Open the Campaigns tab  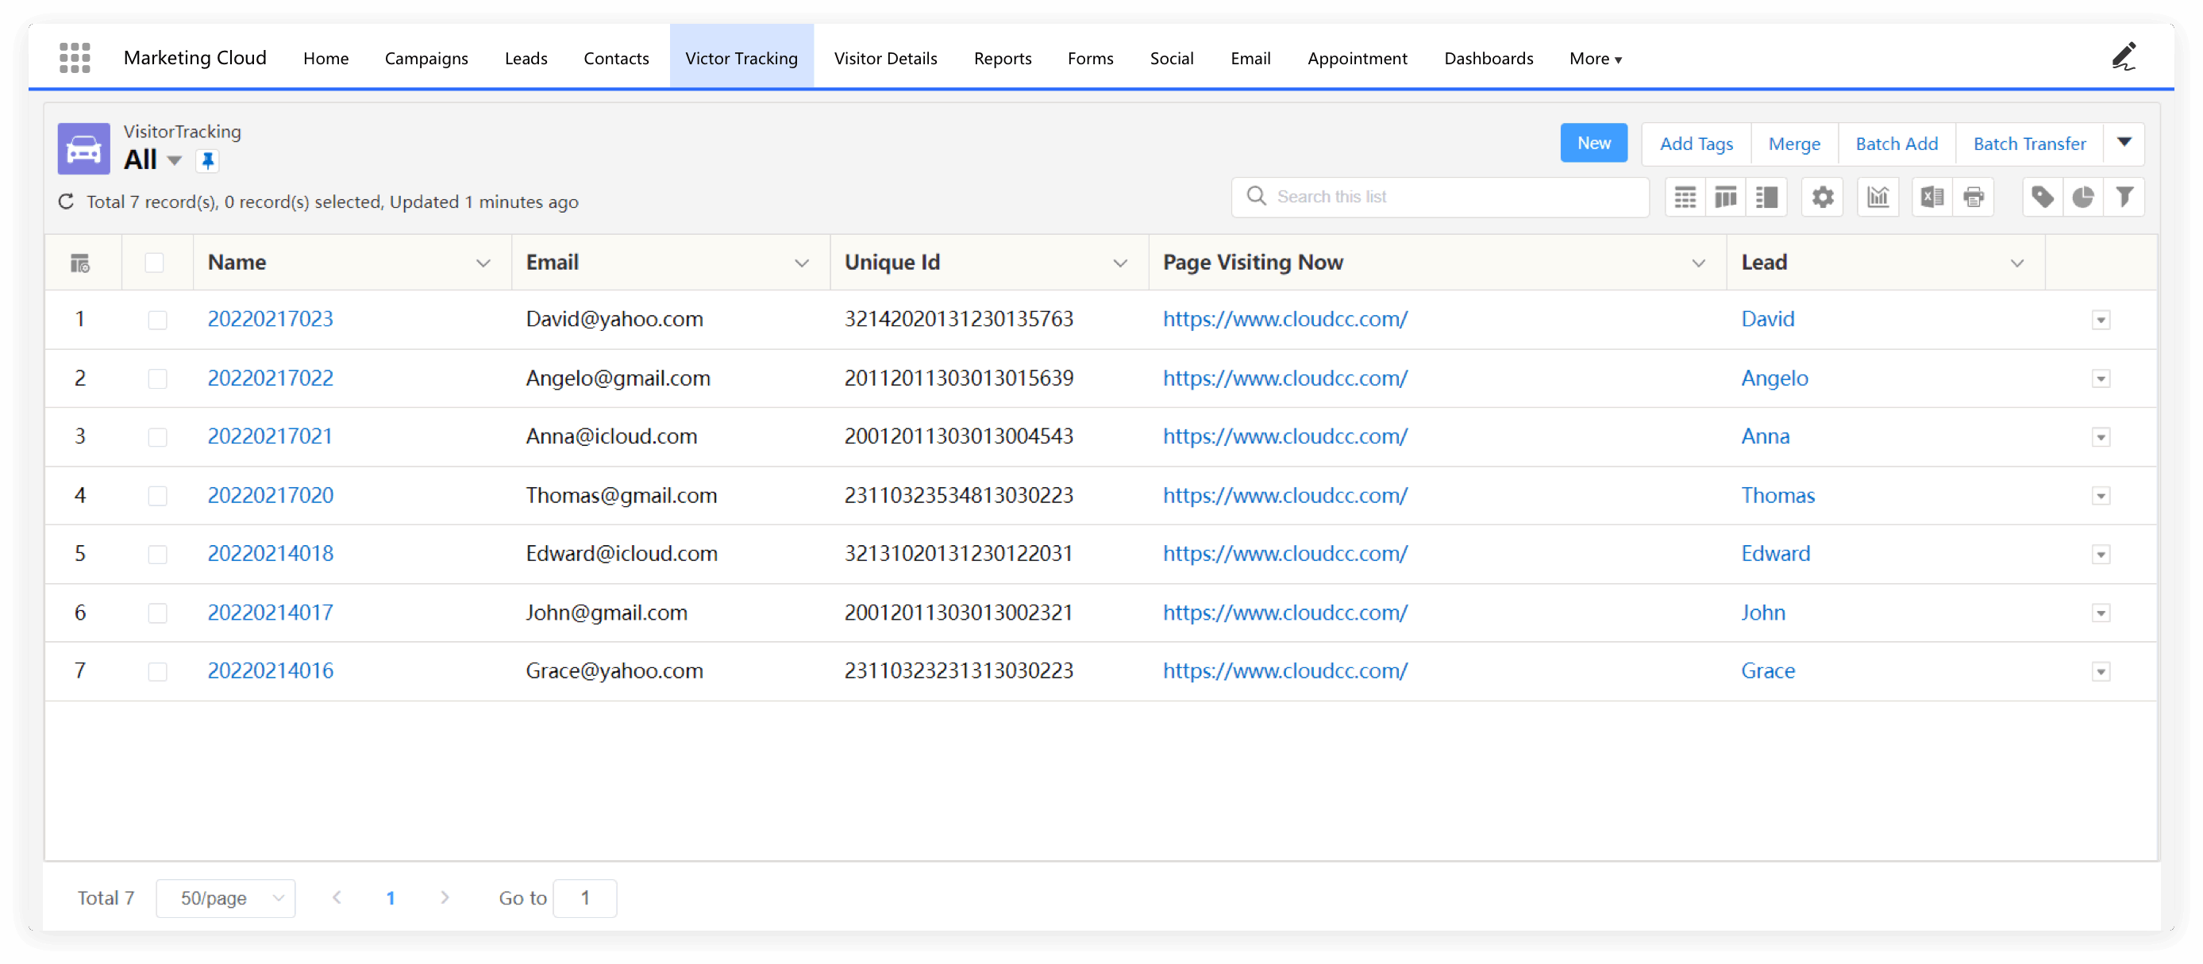(x=426, y=58)
